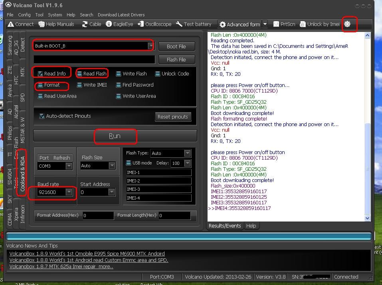Click the Cable toolbar icon
Image resolution: width=382 pixels, height=285 pixels.
[x=85, y=24]
